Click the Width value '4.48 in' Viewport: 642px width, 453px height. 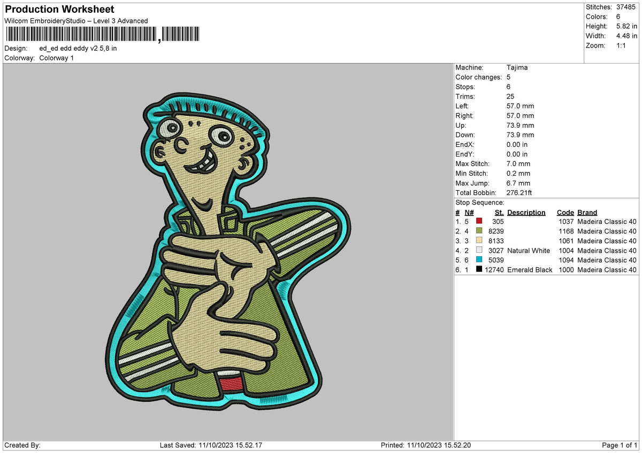pos(626,36)
